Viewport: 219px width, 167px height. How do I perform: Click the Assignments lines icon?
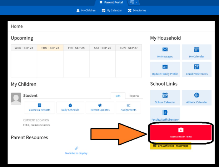pos(129,105)
